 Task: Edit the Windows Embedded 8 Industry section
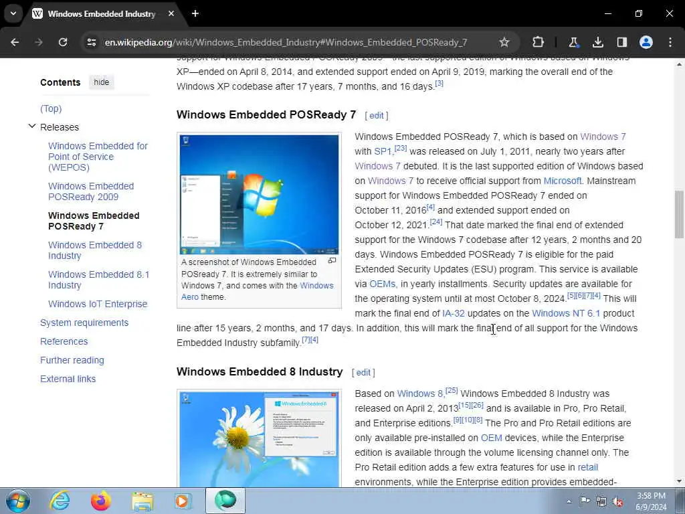tap(363, 372)
